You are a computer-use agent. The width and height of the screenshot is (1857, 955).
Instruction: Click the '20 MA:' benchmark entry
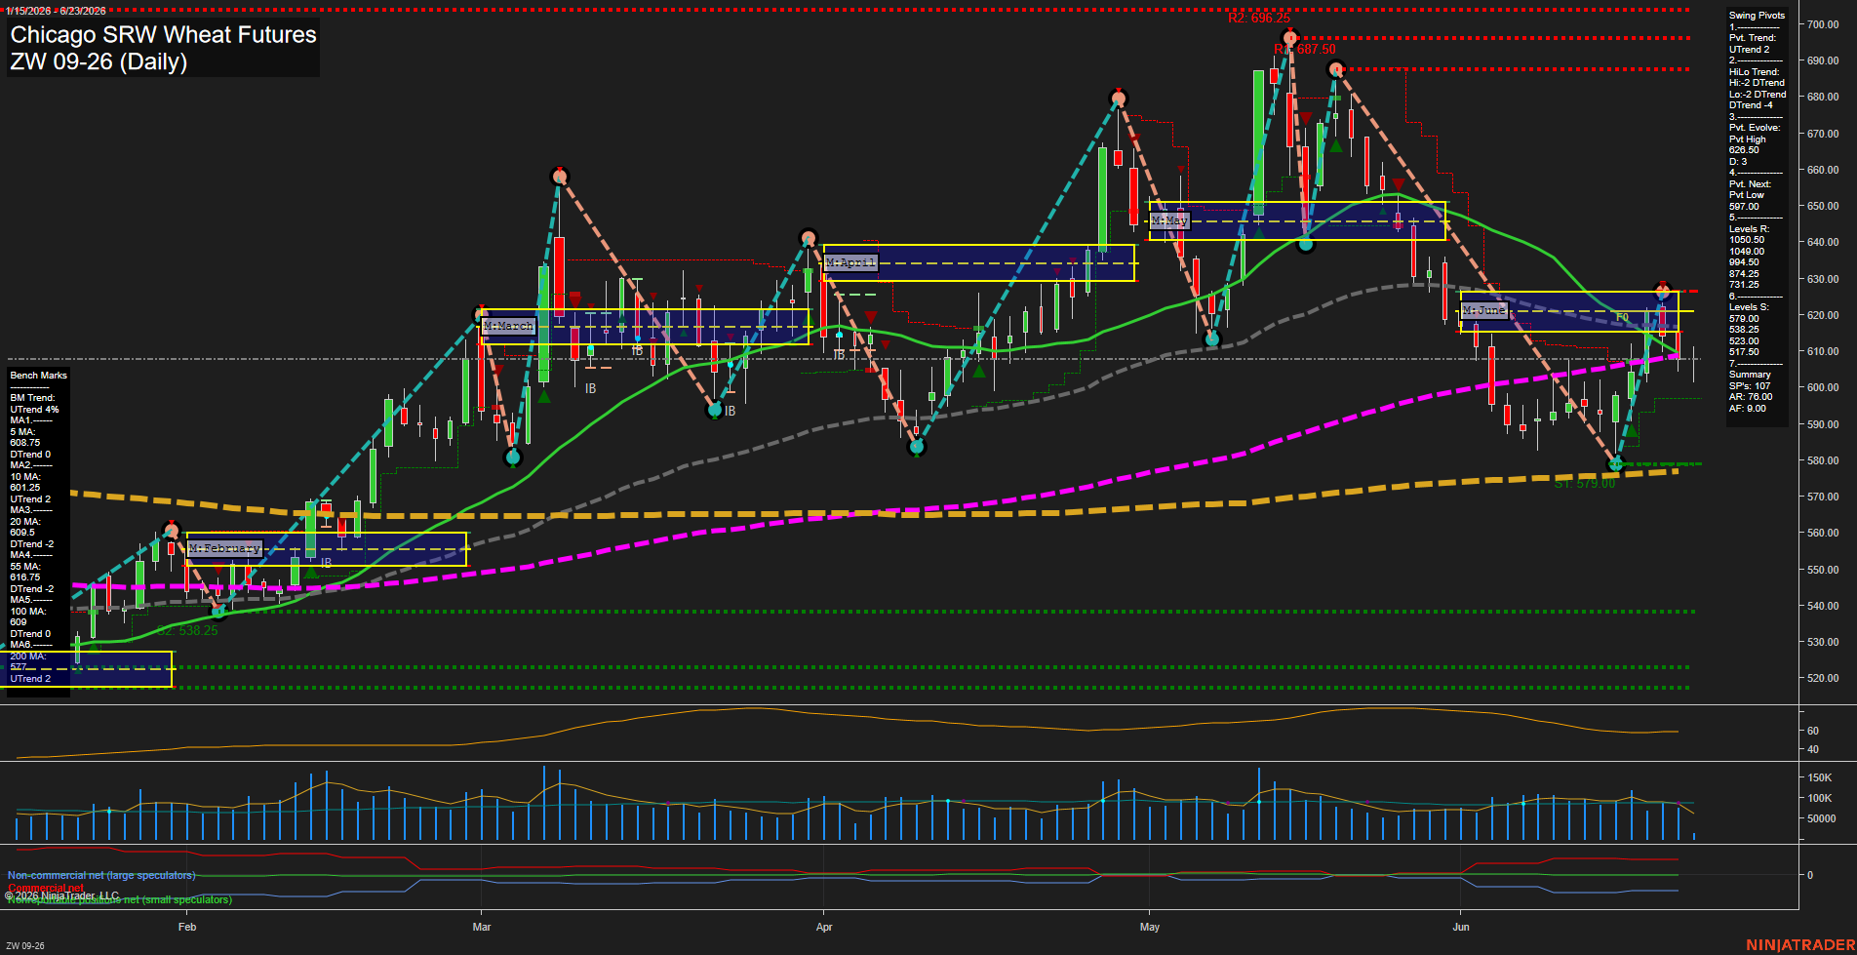tap(24, 522)
